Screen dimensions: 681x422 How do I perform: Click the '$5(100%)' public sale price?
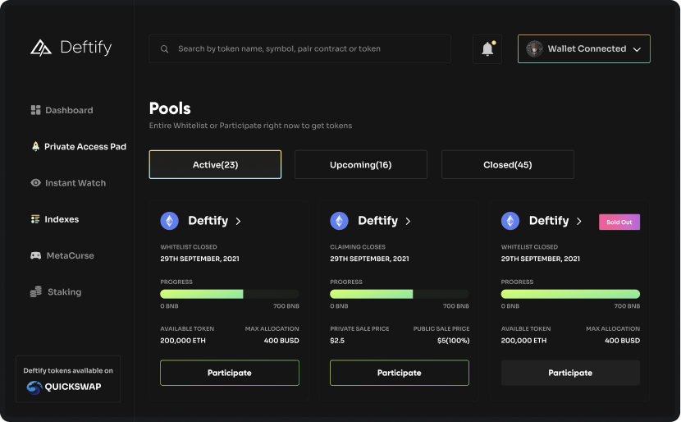453,341
